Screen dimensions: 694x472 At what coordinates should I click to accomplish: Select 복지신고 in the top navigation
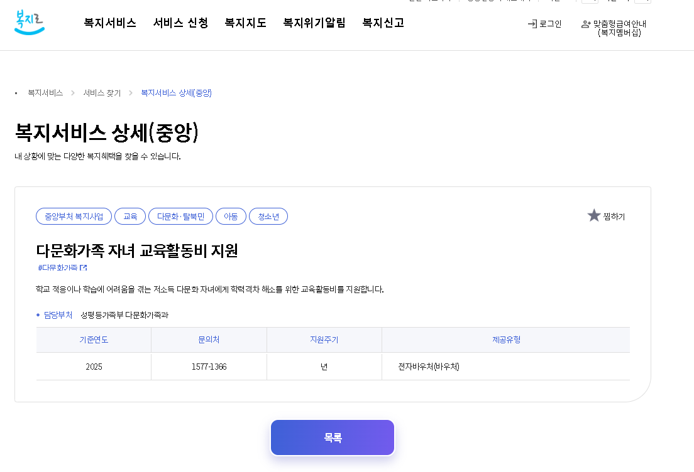[x=382, y=23]
